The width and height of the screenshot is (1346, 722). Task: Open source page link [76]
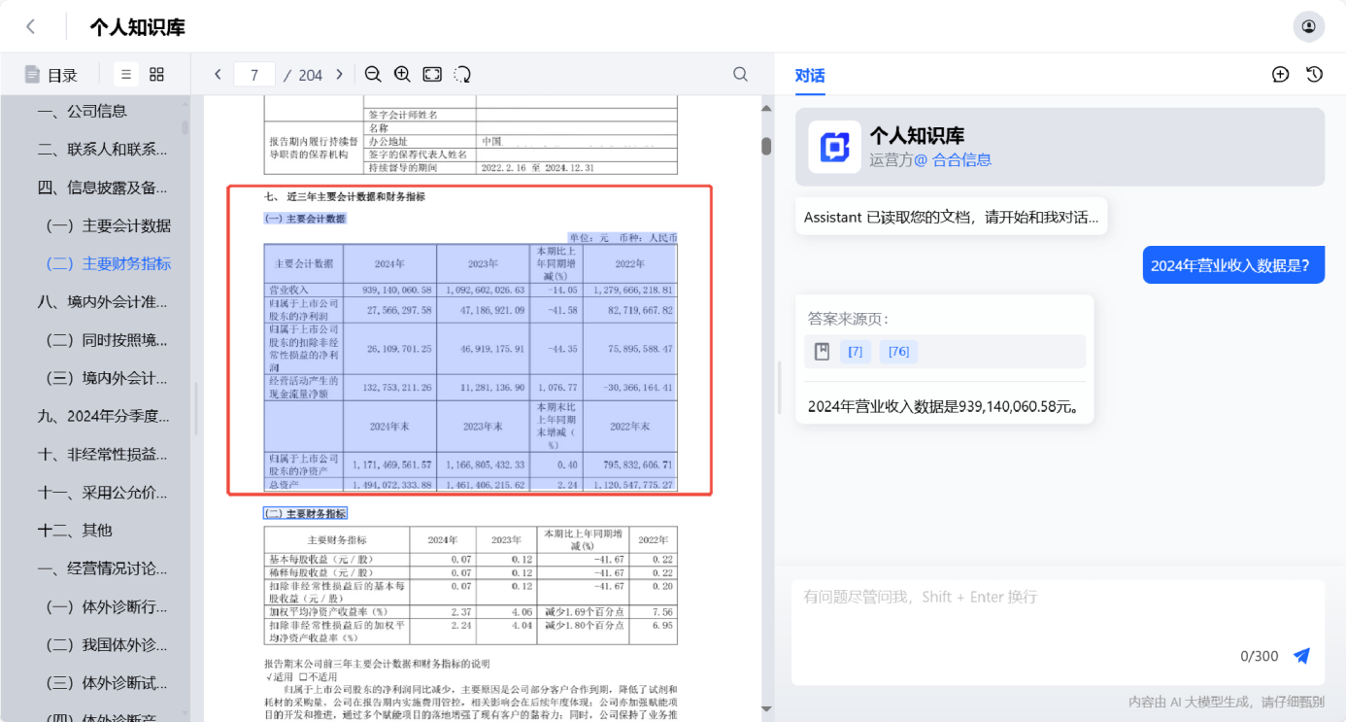[x=898, y=351]
